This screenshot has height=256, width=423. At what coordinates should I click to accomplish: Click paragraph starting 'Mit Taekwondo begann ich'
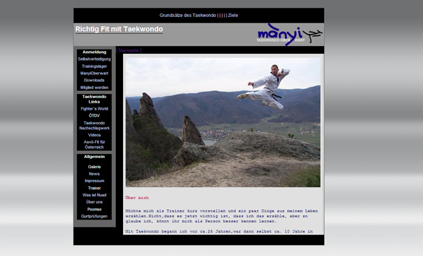coord(219,231)
